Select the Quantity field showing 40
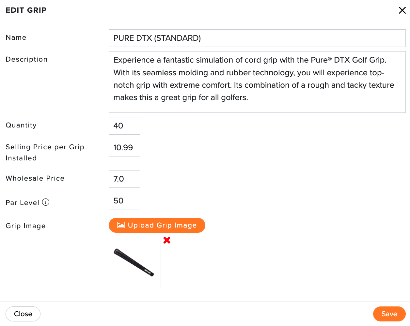 [124, 126]
